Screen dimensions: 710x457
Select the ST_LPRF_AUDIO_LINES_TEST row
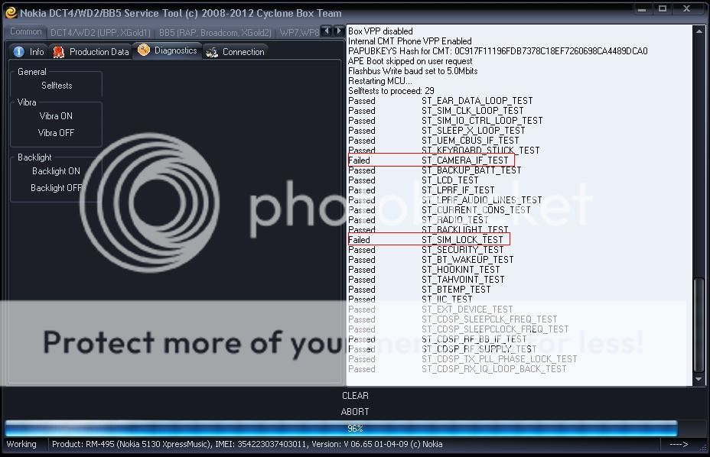(x=445, y=200)
